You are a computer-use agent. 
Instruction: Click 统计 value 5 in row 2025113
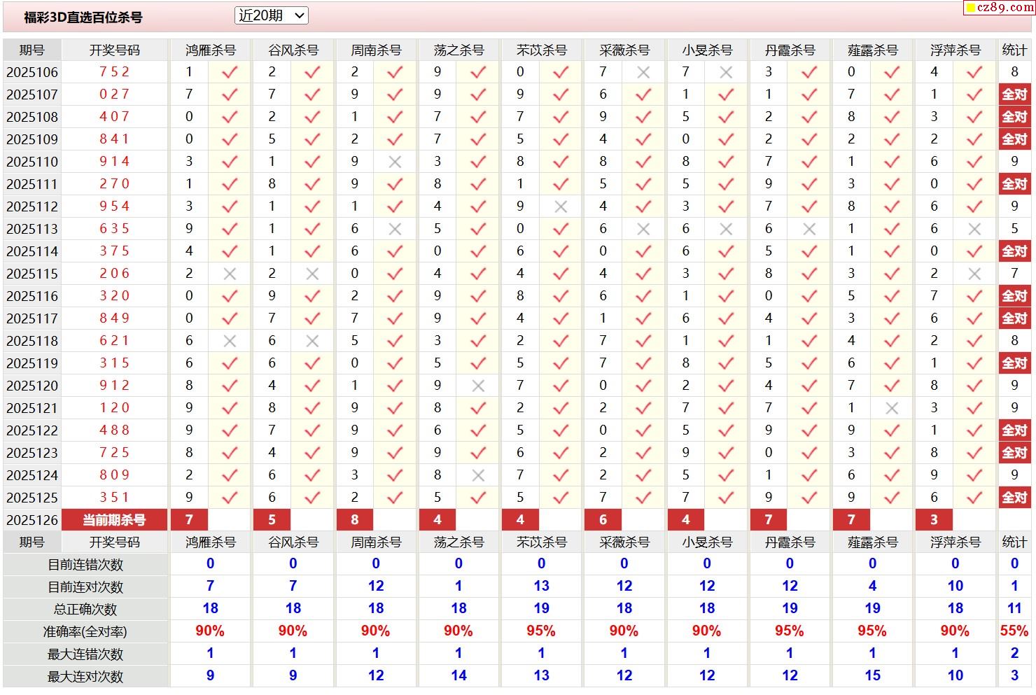[x=1014, y=229]
